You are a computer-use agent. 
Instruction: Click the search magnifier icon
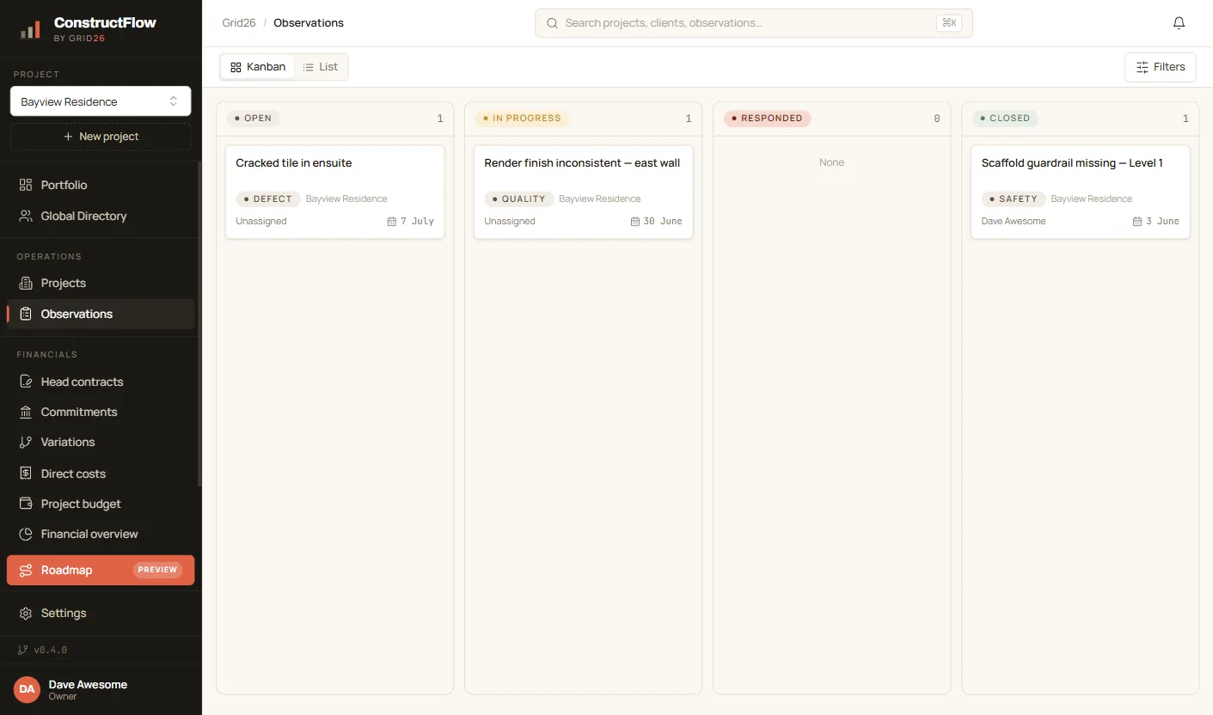[552, 23]
